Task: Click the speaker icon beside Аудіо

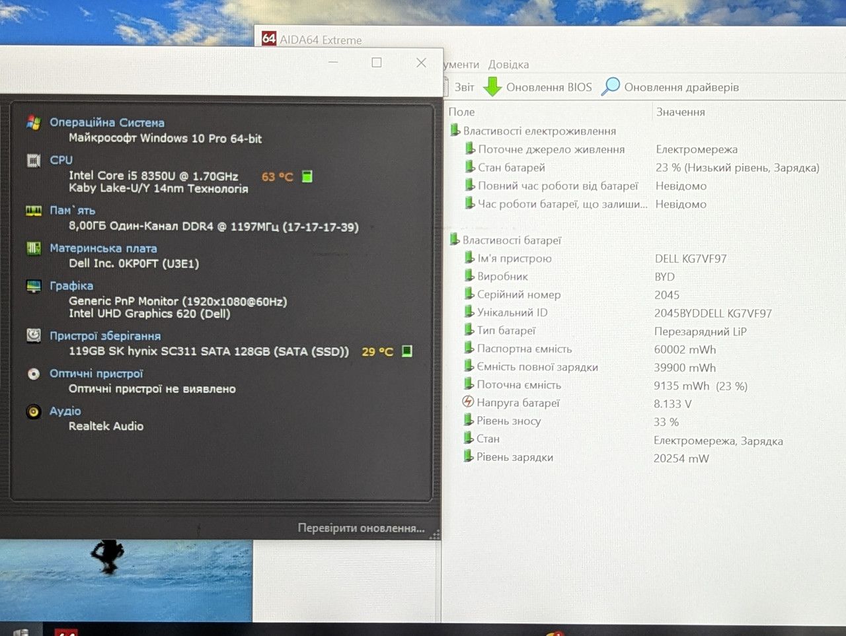Action: coord(33,411)
